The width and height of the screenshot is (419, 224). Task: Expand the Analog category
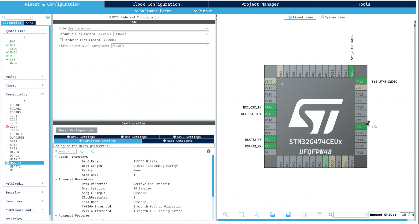24,77
